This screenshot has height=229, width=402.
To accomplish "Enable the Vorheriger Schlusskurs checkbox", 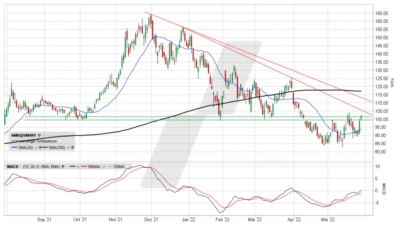I will coord(59,141).
